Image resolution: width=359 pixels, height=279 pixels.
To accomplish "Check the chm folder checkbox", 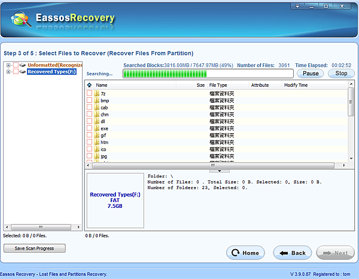I will [x=89, y=114].
